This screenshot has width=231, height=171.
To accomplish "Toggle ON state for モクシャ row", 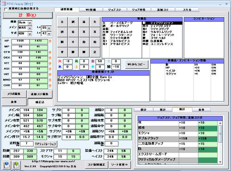I will [213, 74].
